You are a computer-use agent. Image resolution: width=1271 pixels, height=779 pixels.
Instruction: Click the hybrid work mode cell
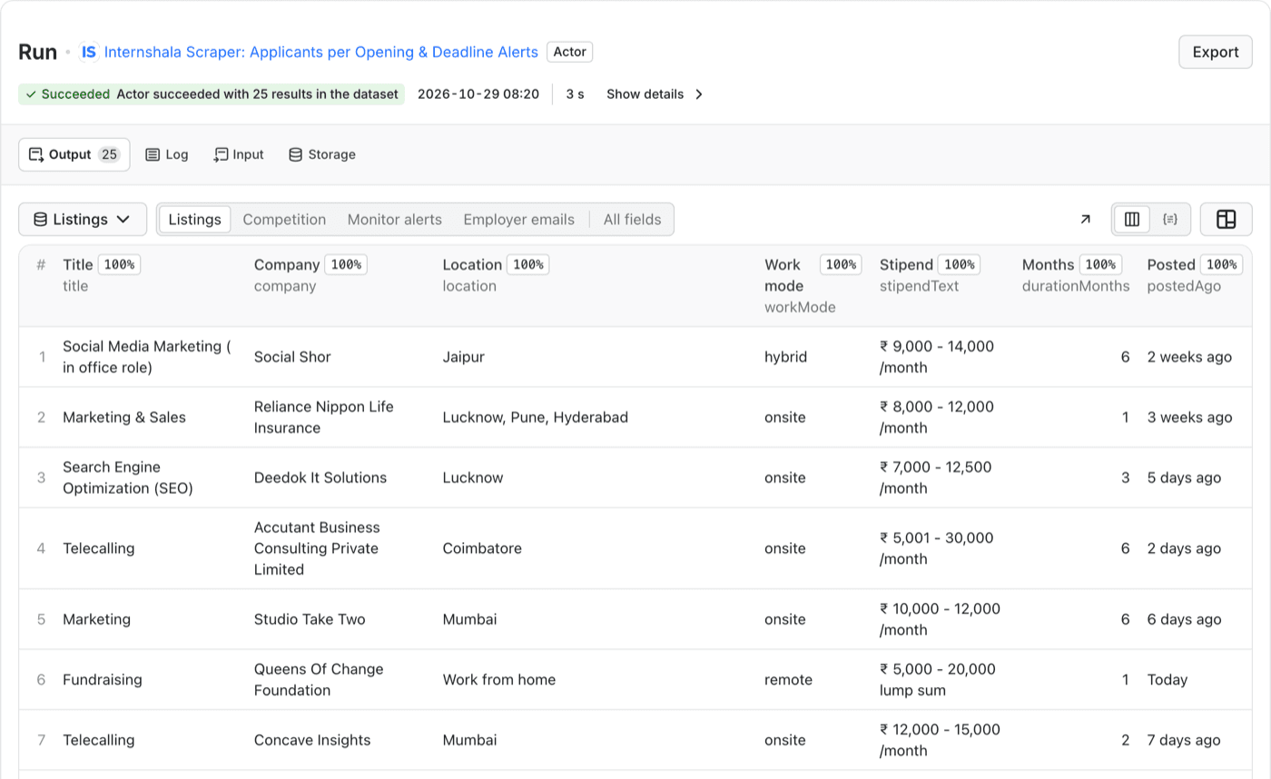(x=785, y=357)
